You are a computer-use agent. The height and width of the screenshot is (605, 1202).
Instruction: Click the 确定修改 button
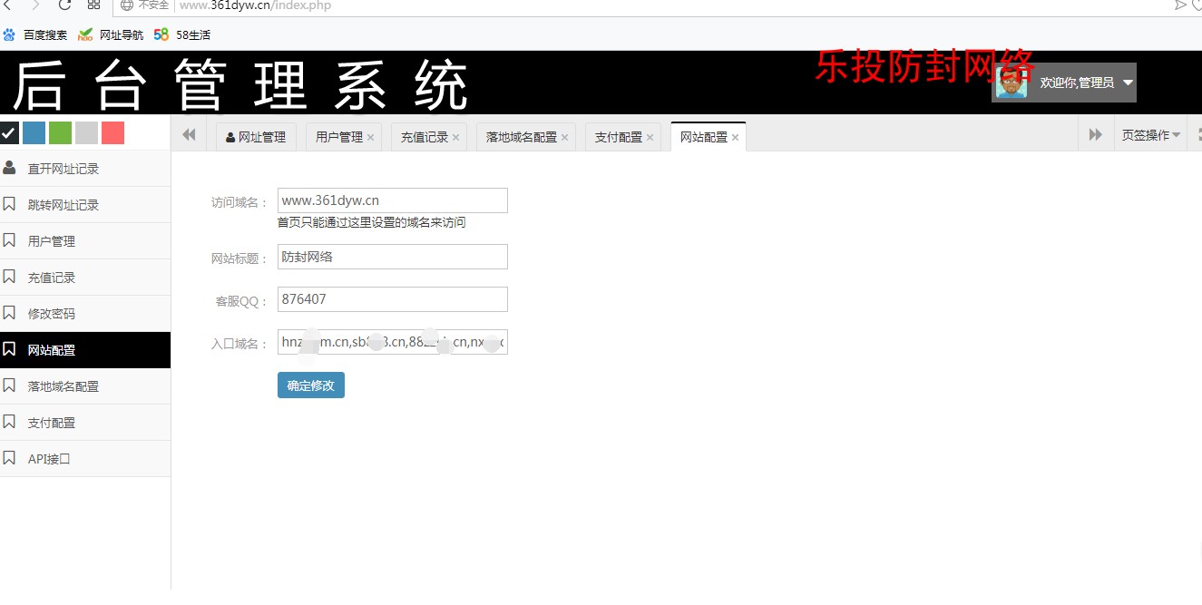310,385
